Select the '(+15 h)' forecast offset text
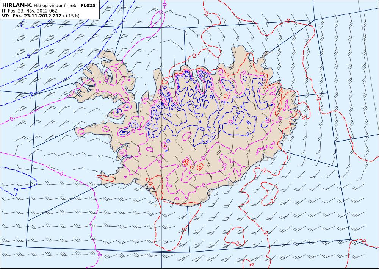379x269 pixels. [71, 16]
